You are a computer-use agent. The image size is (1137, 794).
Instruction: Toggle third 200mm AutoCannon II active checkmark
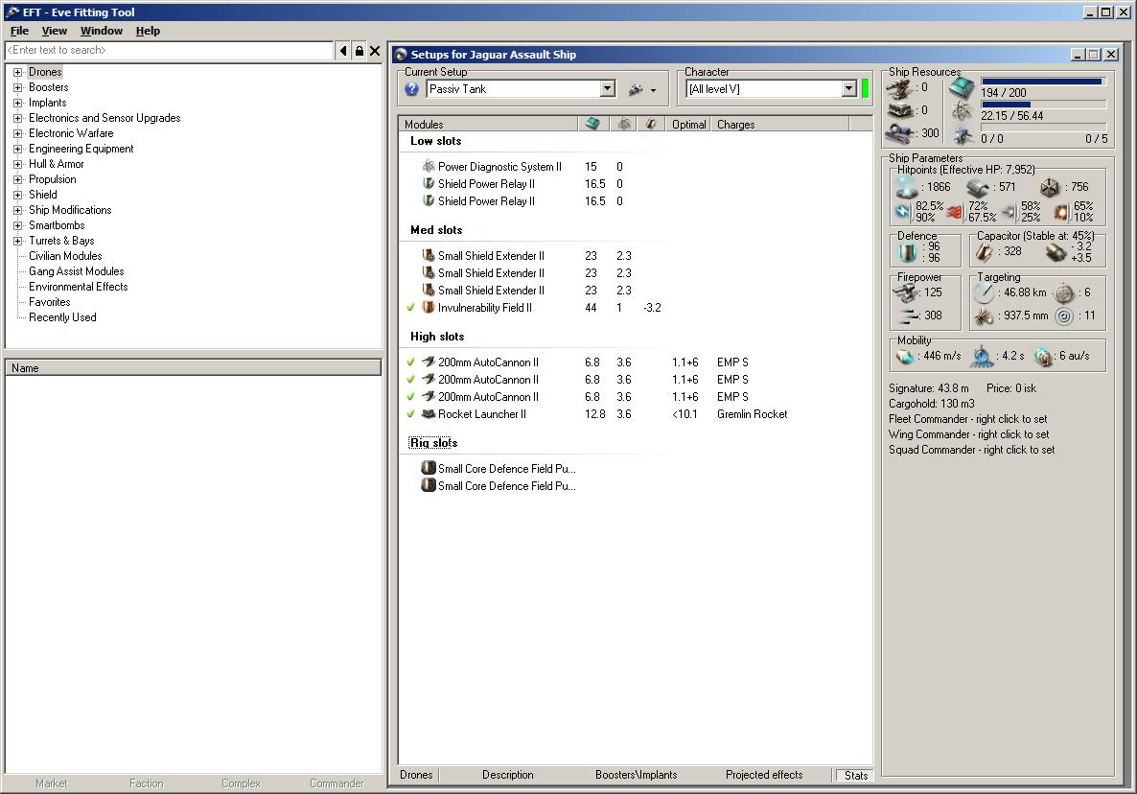pyautogui.click(x=410, y=397)
